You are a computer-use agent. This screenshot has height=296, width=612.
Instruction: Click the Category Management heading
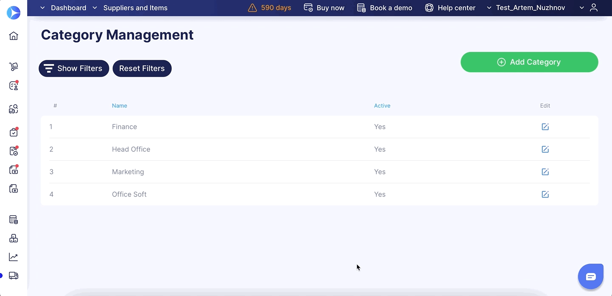(117, 35)
